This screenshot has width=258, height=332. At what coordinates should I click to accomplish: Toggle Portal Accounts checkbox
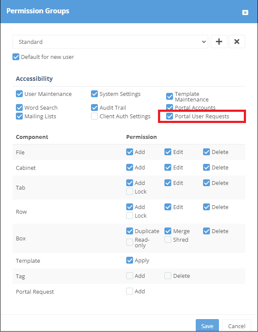tap(170, 108)
